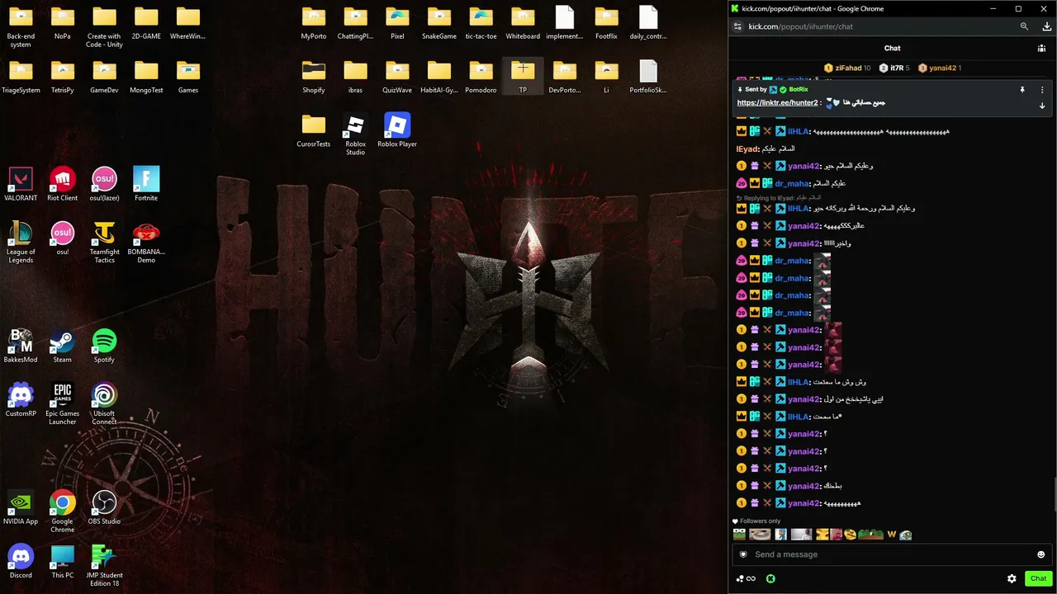Click the tic-tac-toe folder
Viewport: 1057px width, 594px height.
(x=481, y=23)
